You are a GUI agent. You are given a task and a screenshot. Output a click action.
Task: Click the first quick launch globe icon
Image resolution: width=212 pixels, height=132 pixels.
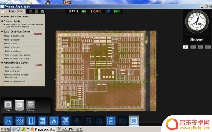pos(13,129)
